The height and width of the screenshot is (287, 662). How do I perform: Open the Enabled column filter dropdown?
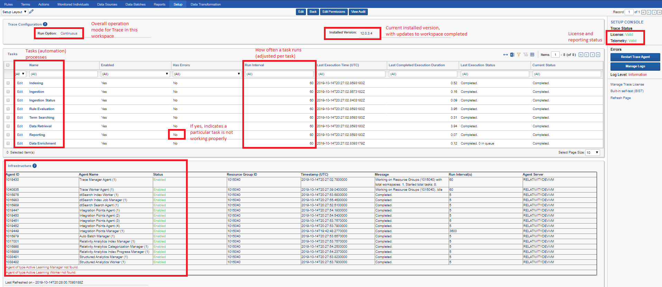135,74
